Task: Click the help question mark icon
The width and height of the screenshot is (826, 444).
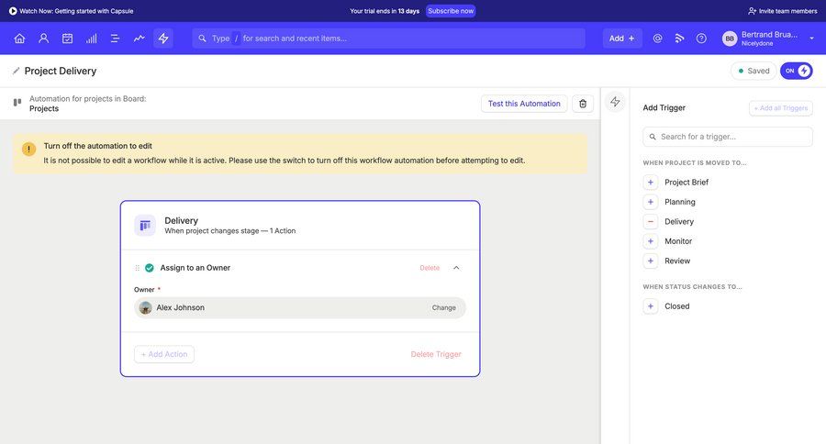Action: 701,39
